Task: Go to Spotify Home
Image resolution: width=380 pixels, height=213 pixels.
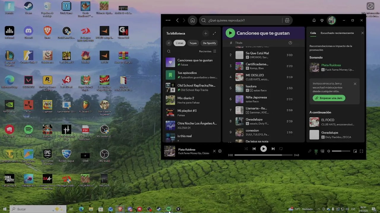Action: (193, 20)
